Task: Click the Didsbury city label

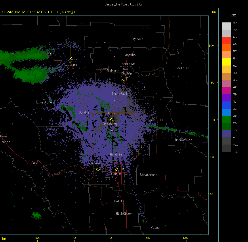Action: [x=110, y=124]
